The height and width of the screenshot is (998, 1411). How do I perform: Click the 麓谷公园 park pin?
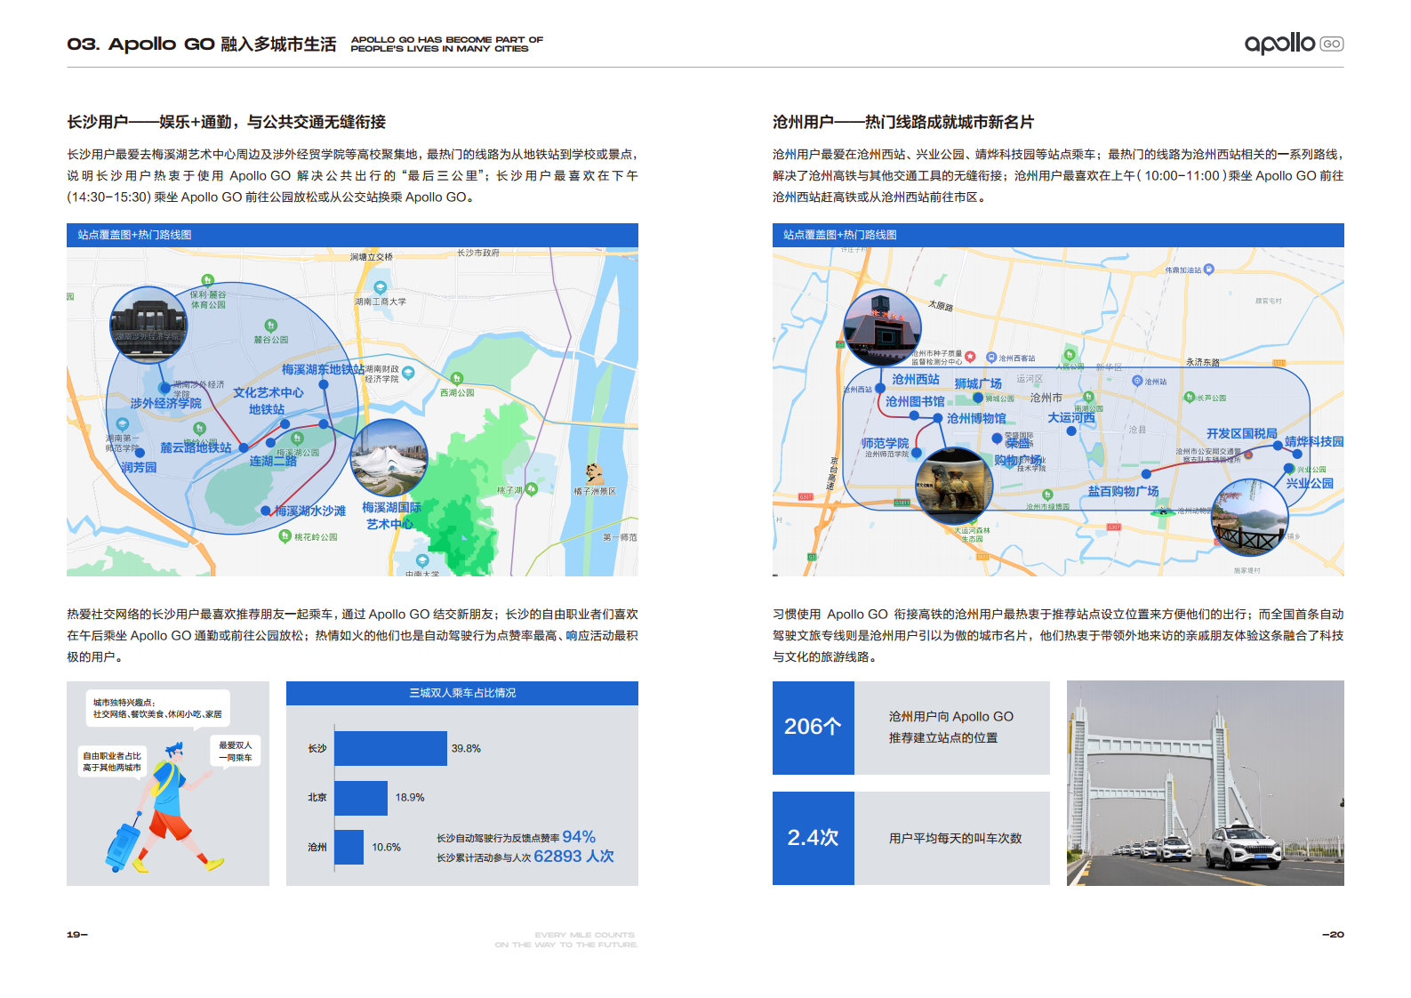tap(270, 326)
